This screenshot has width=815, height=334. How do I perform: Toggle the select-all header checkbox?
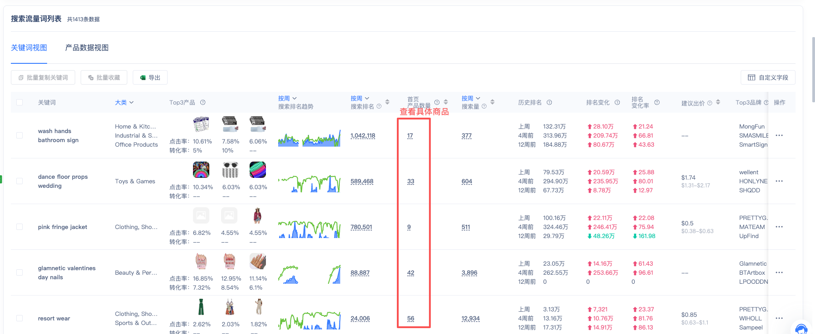pyautogui.click(x=19, y=102)
